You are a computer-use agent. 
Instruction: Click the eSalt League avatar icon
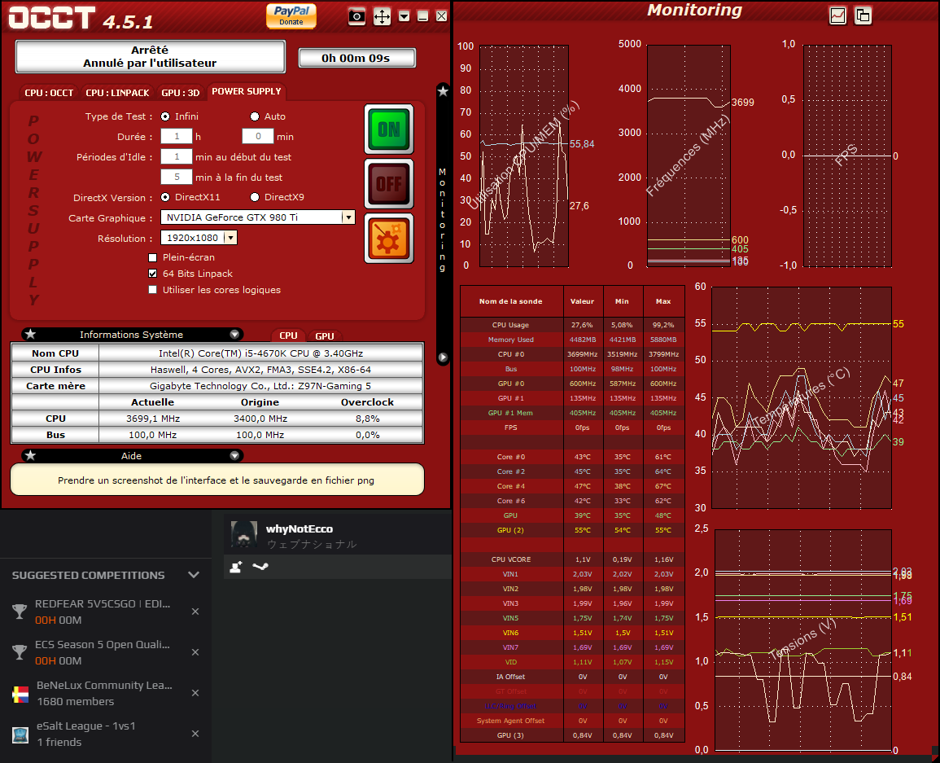(20, 734)
